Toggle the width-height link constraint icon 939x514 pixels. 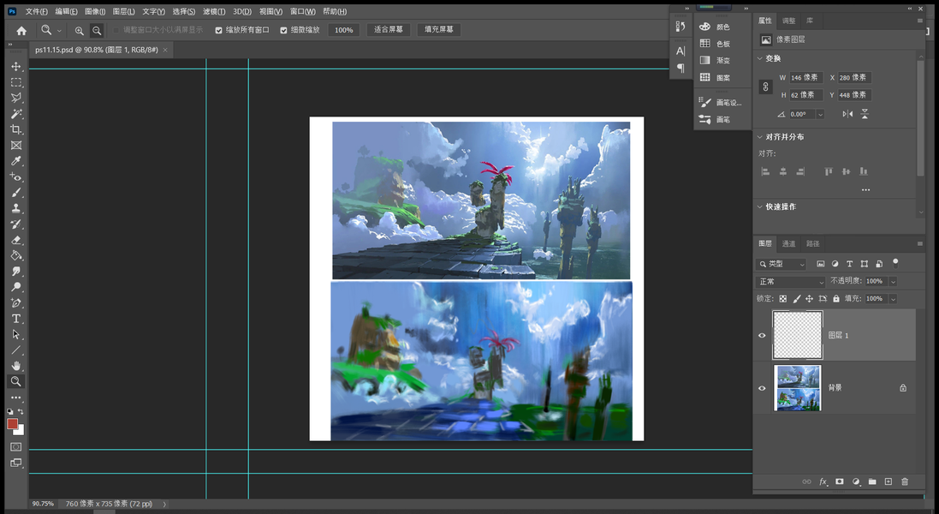[x=765, y=87]
